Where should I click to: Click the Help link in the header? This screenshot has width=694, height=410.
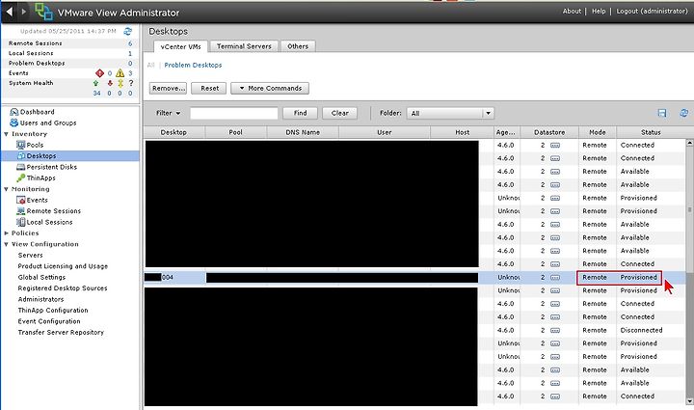(599, 11)
